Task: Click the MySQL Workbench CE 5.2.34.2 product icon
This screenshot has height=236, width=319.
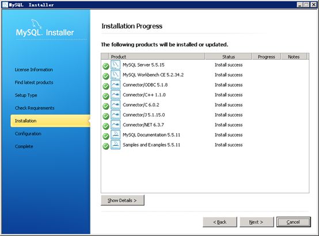Action: (x=115, y=75)
